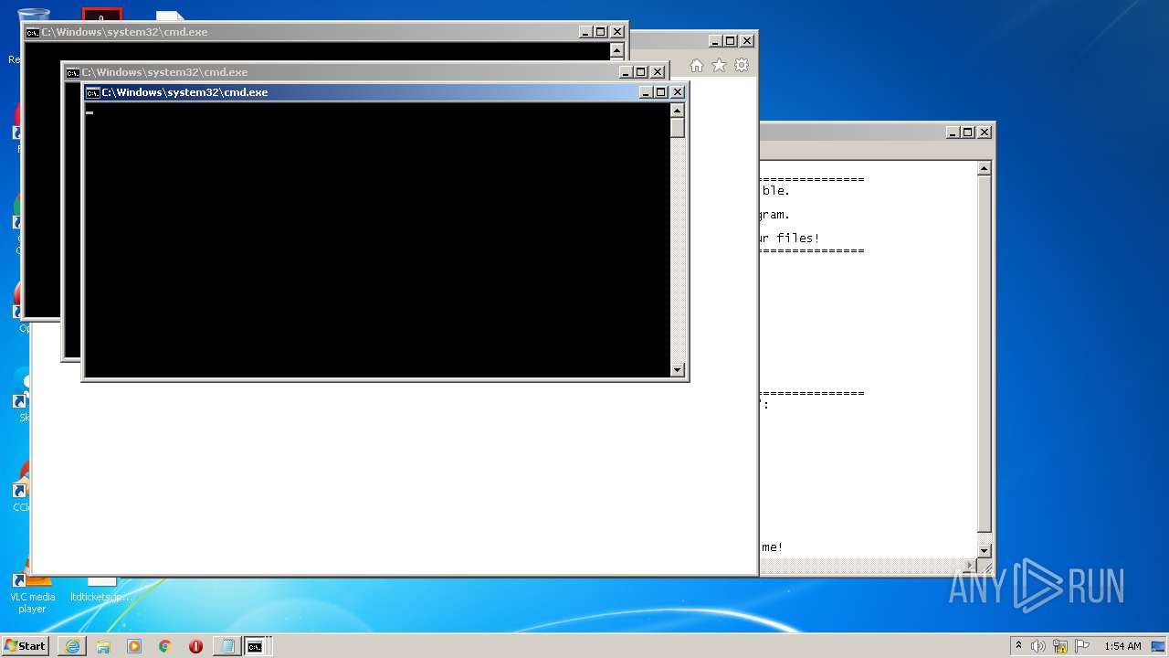Minimize the Notepad window
The image size is (1169, 658).
click(953, 133)
